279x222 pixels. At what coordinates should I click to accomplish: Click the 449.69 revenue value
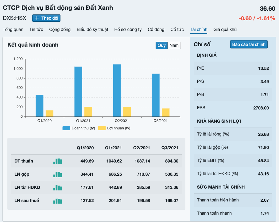click(87, 161)
